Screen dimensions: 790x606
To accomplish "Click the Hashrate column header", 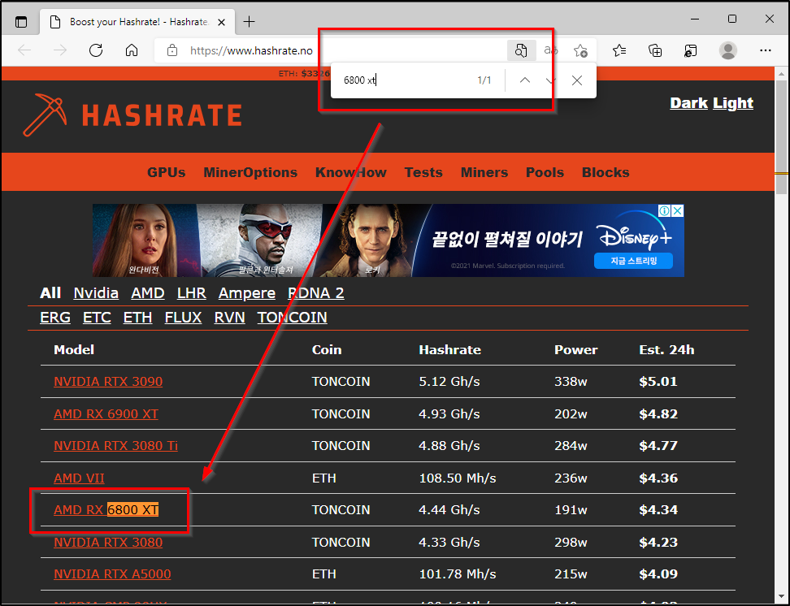I will [450, 349].
